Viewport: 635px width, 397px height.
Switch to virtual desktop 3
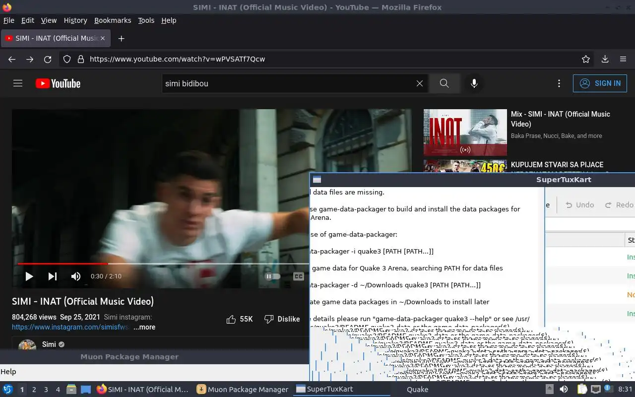click(46, 390)
